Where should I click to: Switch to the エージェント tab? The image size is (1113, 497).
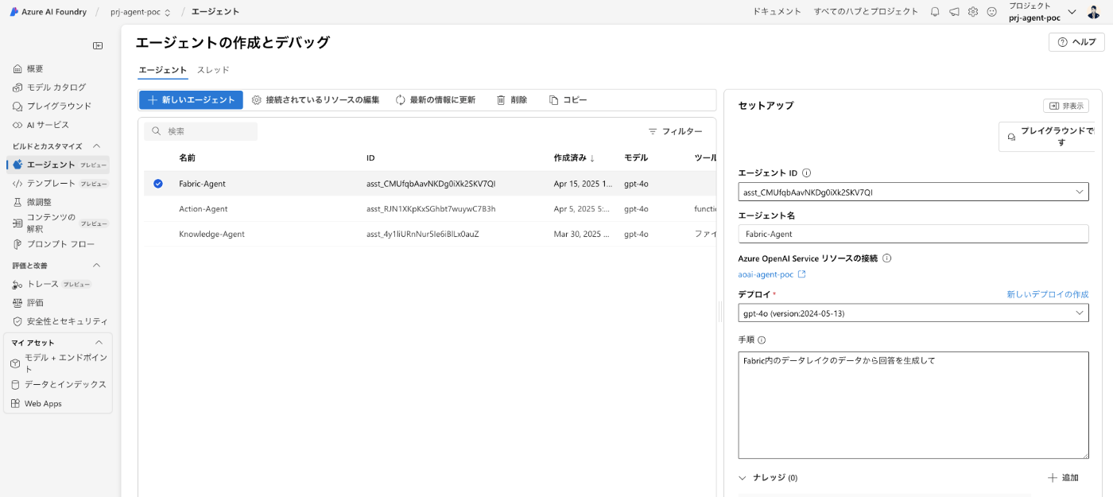tap(163, 70)
